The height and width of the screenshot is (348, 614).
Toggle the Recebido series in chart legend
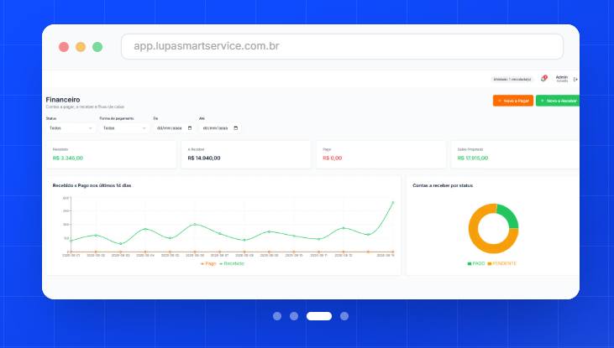232,263
